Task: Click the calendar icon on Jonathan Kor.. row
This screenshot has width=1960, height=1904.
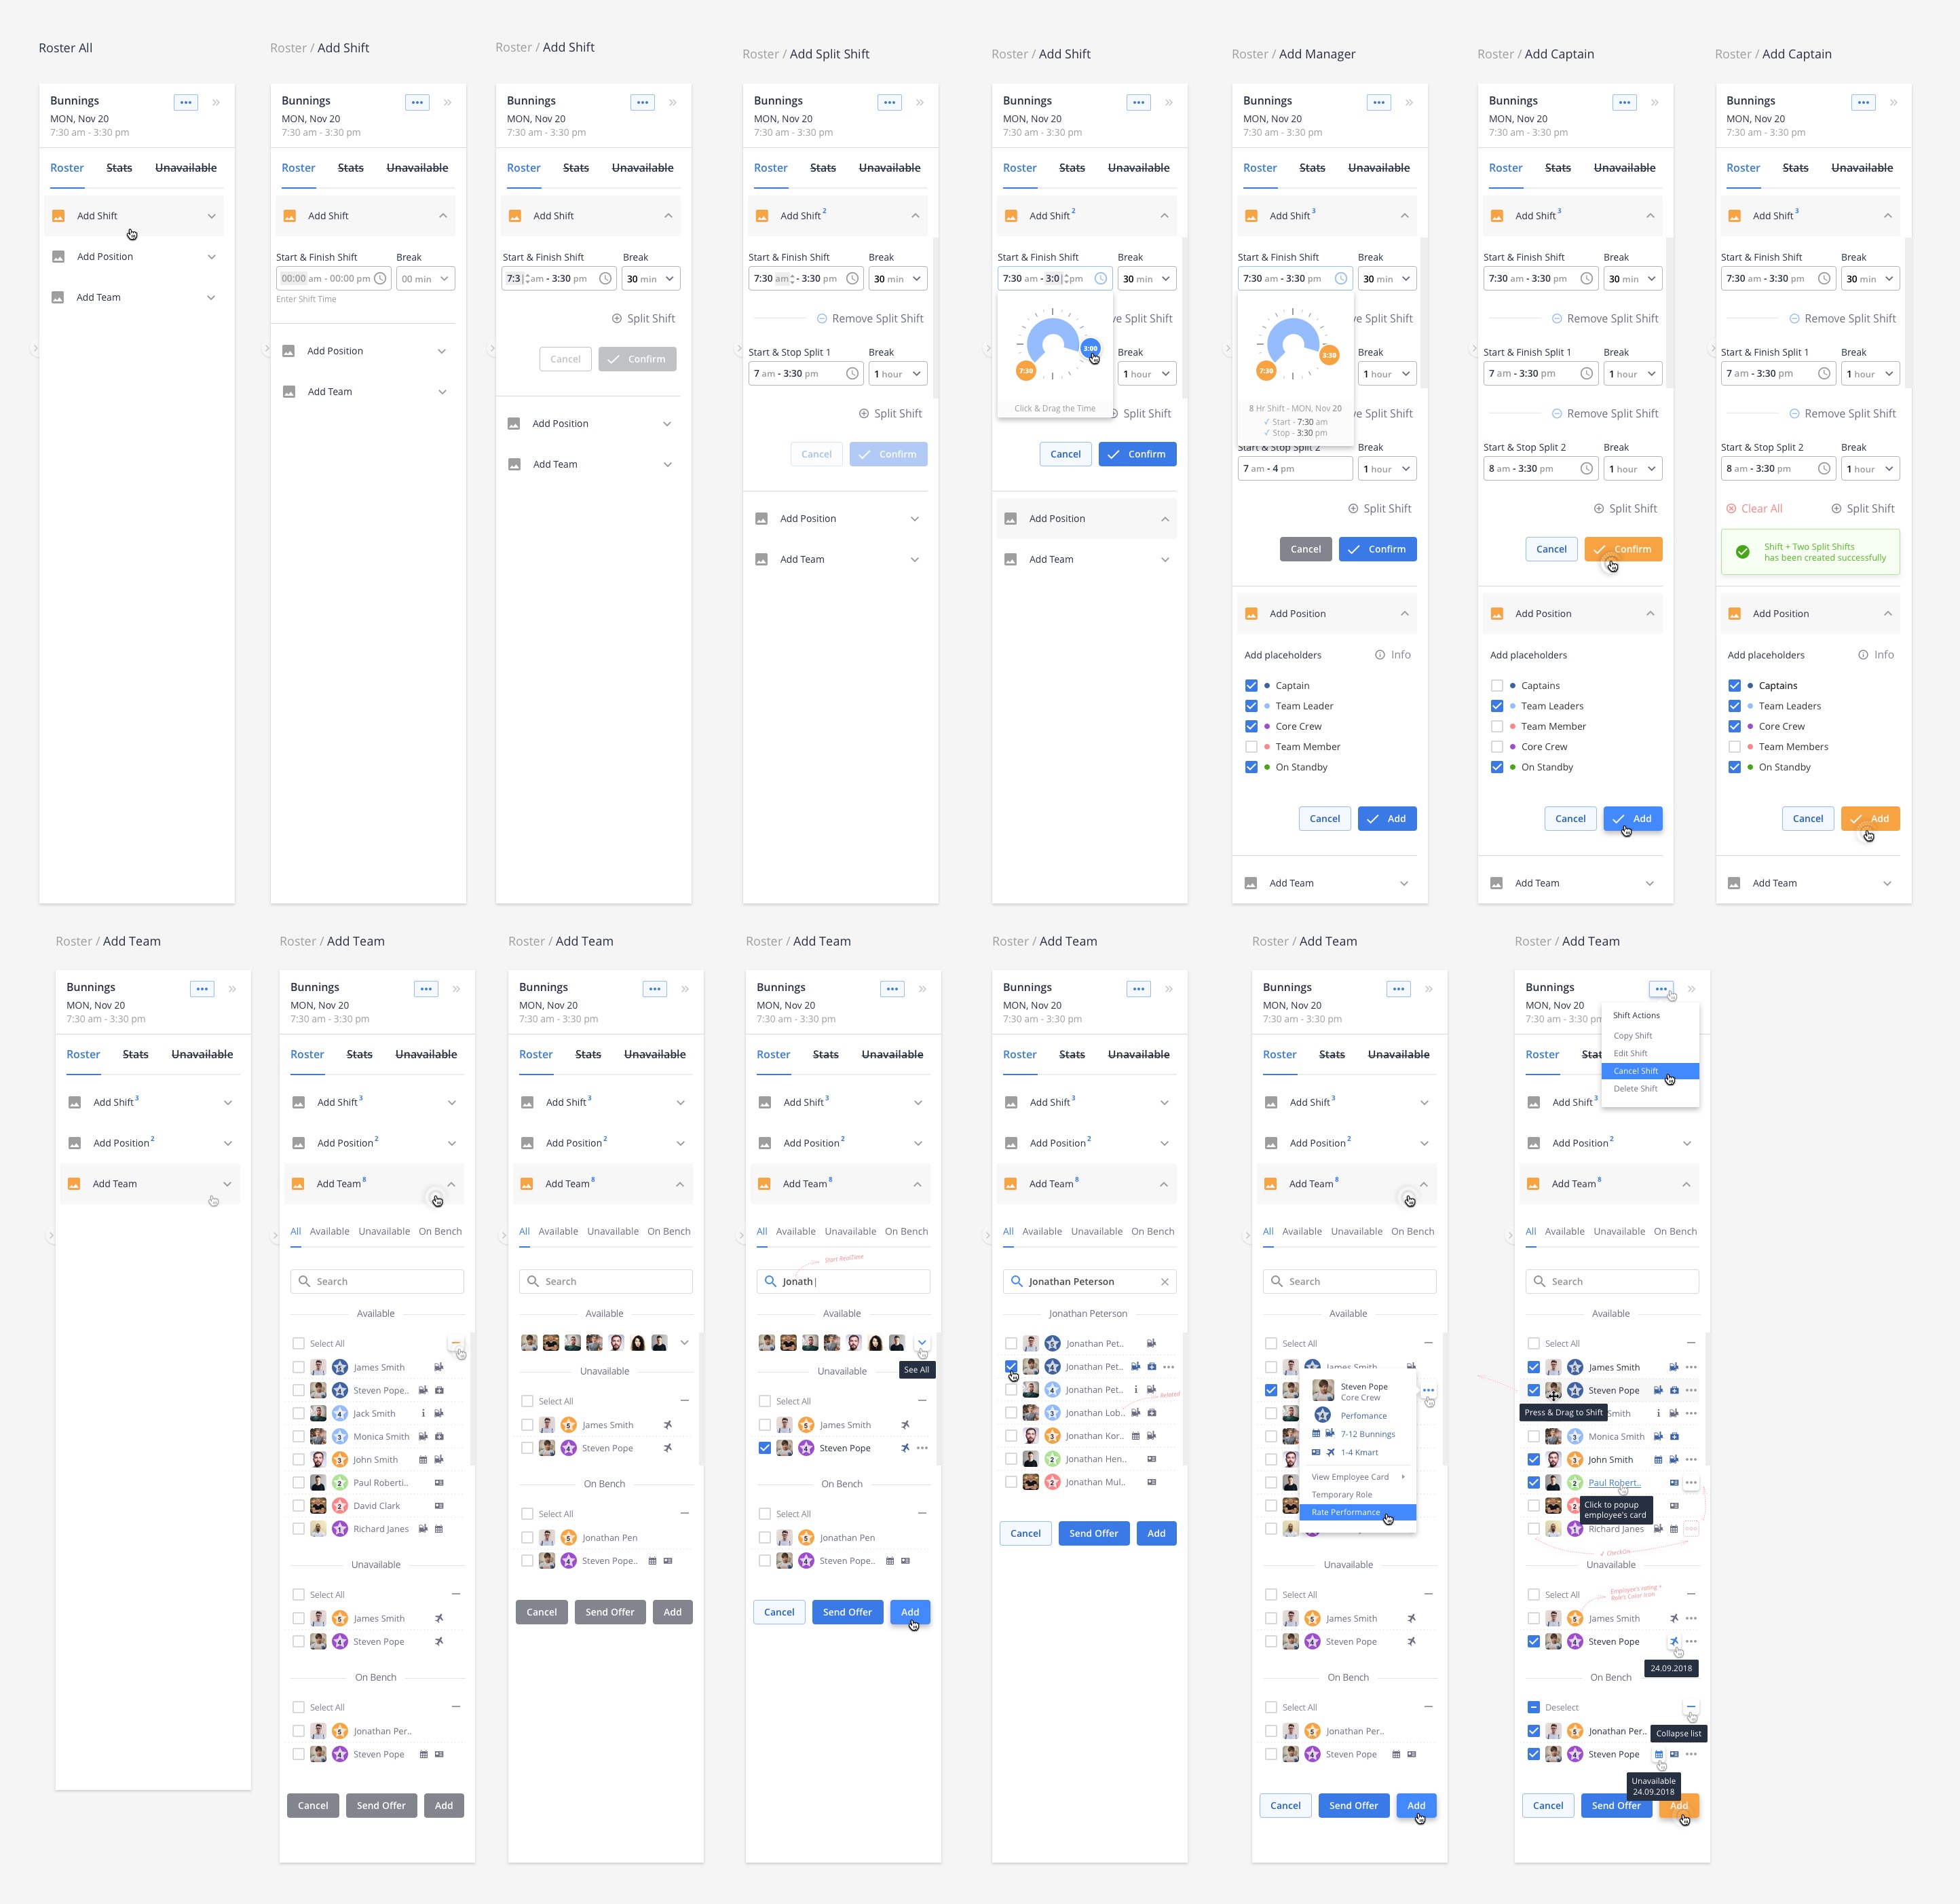Action: click(1136, 1435)
